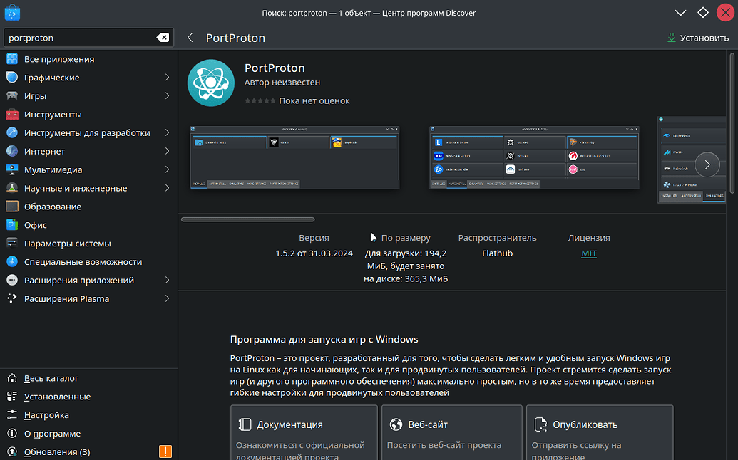Click the Инструменты для разработки icon
738x460 pixels.
click(x=12, y=132)
